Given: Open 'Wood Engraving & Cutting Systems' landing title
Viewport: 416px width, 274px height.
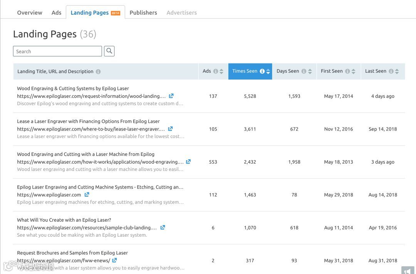Looking at the screenshot, I should [x=73, y=89].
